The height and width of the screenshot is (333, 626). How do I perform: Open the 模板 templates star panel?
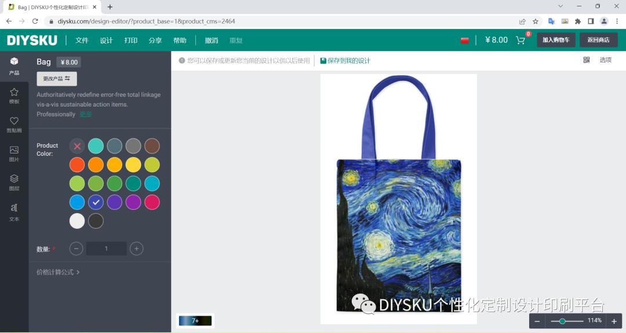[14, 96]
